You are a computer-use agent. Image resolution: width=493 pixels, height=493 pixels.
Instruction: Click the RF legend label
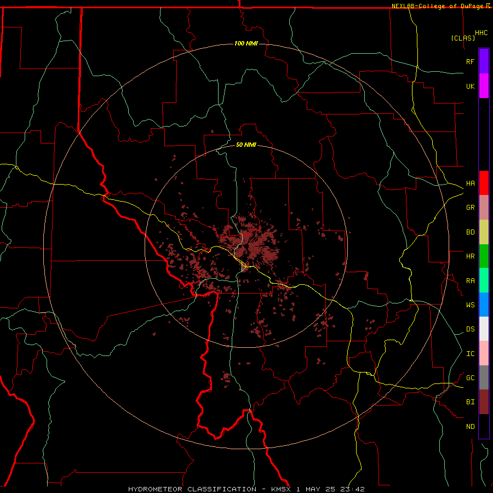click(470, 61)
